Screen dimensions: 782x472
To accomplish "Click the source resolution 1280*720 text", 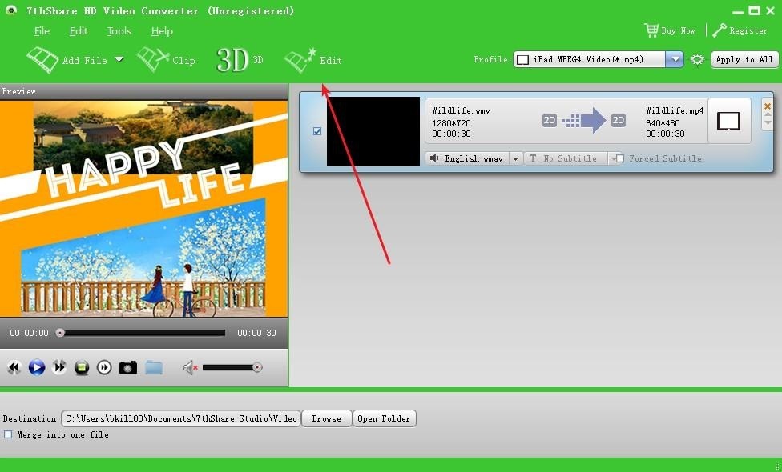I will (x=451, y=123).
